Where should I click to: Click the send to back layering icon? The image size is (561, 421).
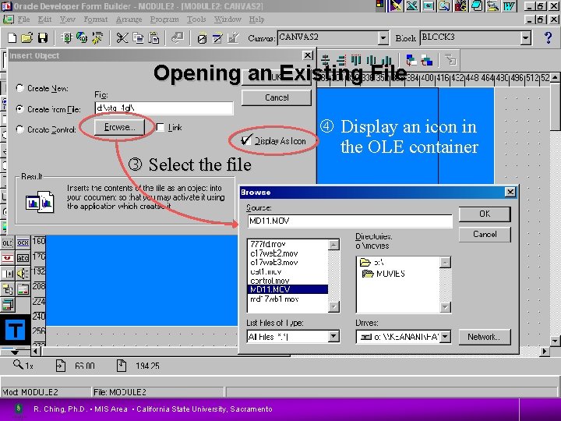426,60
